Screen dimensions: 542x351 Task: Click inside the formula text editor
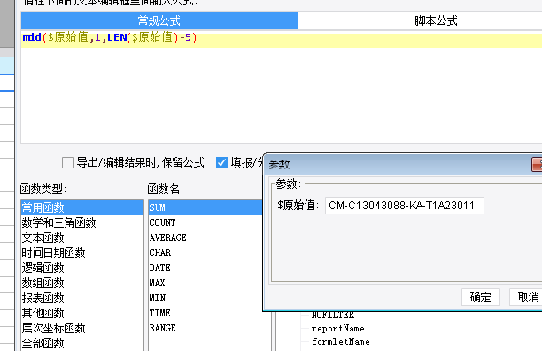click(282, 88)
